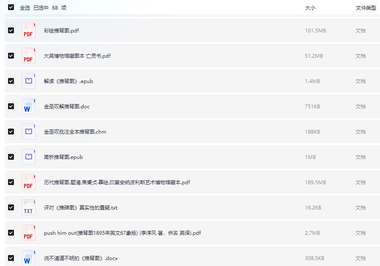The height and width of the screenshot is (266, 380).
Task: Click the PDF icon of 大英博物馆藏图本 亡灵书.pdf
Action: 29,56
